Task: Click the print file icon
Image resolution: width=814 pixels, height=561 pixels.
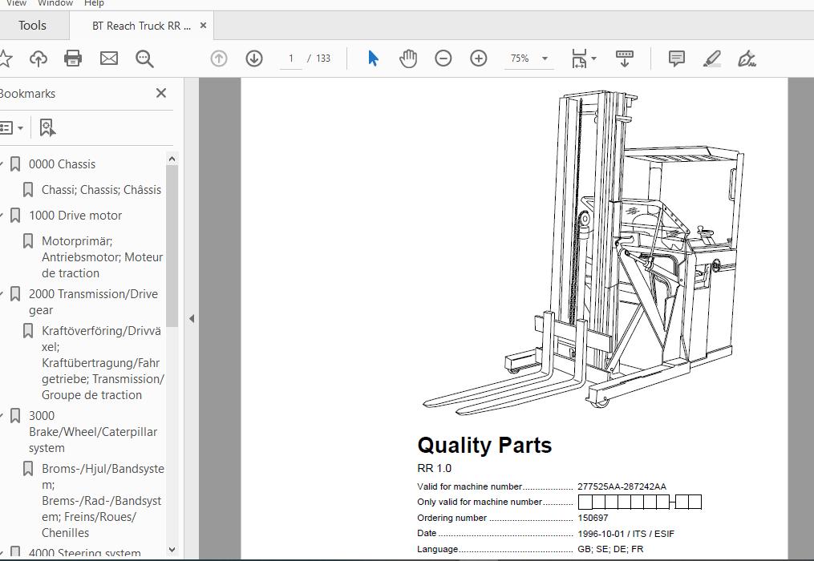Action: click(x=73, y=59)
